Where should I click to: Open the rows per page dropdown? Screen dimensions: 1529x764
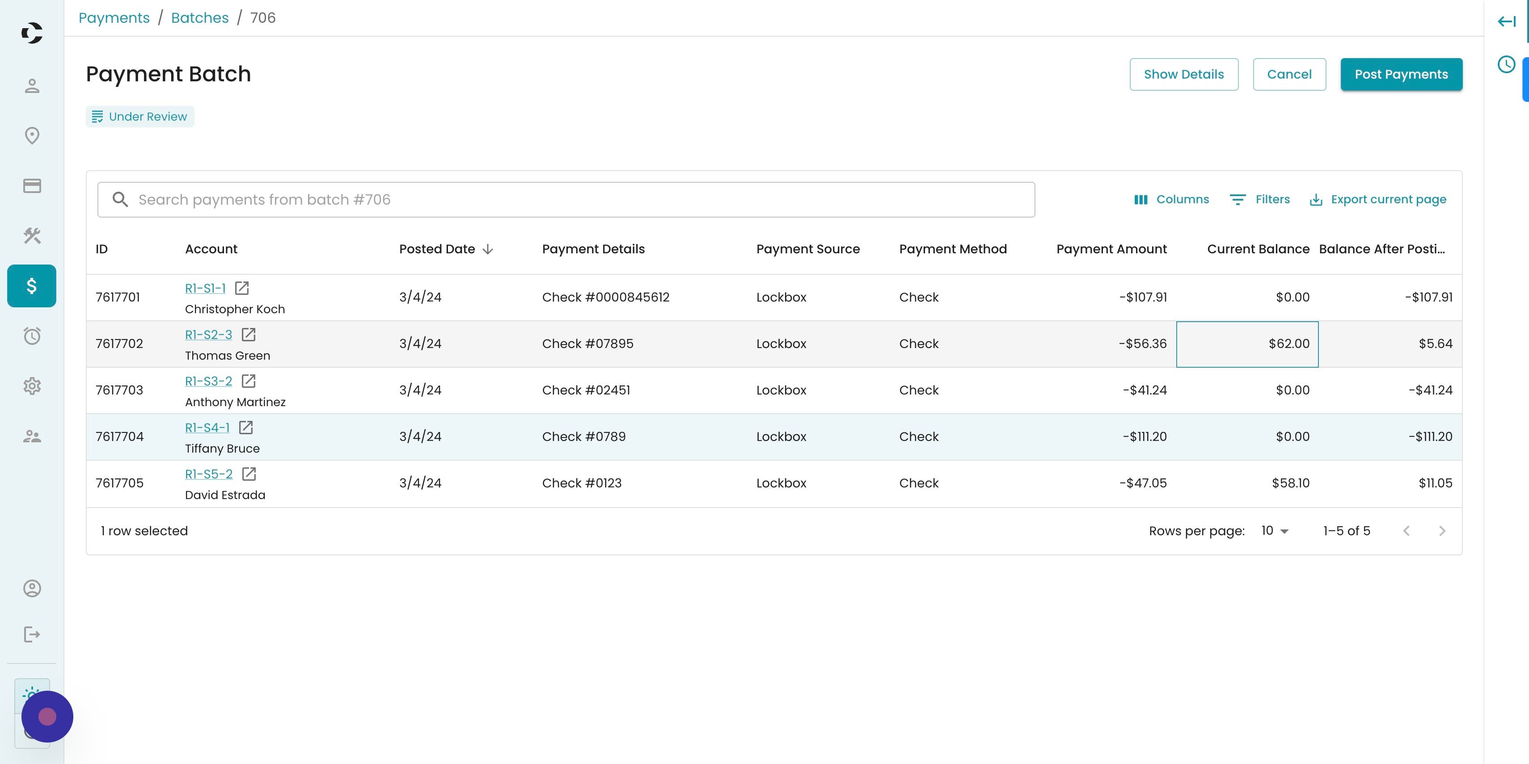point(1274,531)
